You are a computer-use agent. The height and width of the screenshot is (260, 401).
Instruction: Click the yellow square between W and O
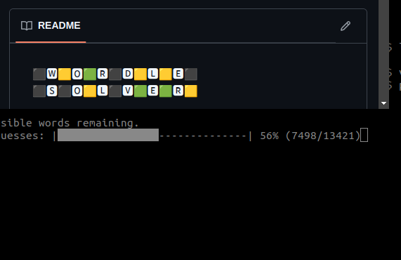click(x=65, y=74)
